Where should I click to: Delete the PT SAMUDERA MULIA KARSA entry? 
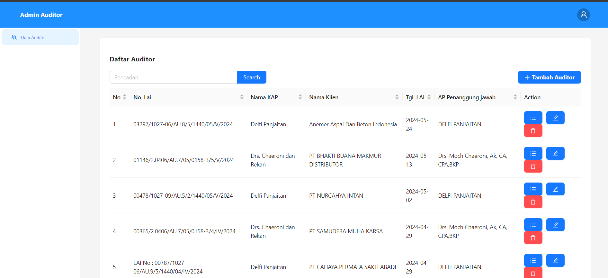[533, 238]
